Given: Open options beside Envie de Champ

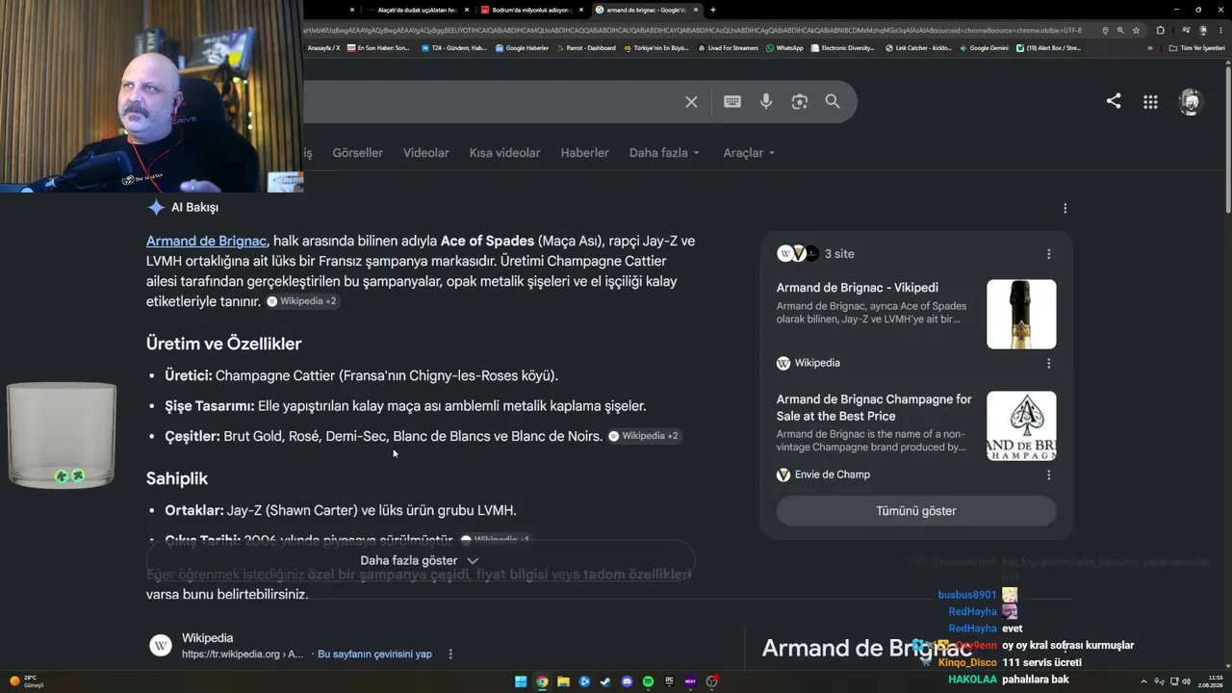Looking at the screenshot, I should tap(1049, 475).
